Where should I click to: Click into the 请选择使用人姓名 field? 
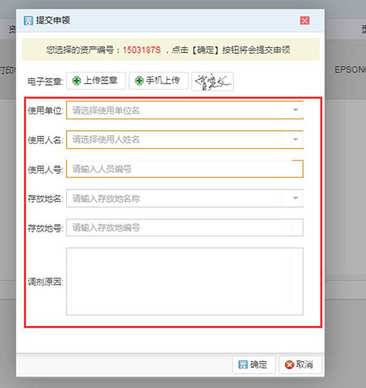pos(177,139)
